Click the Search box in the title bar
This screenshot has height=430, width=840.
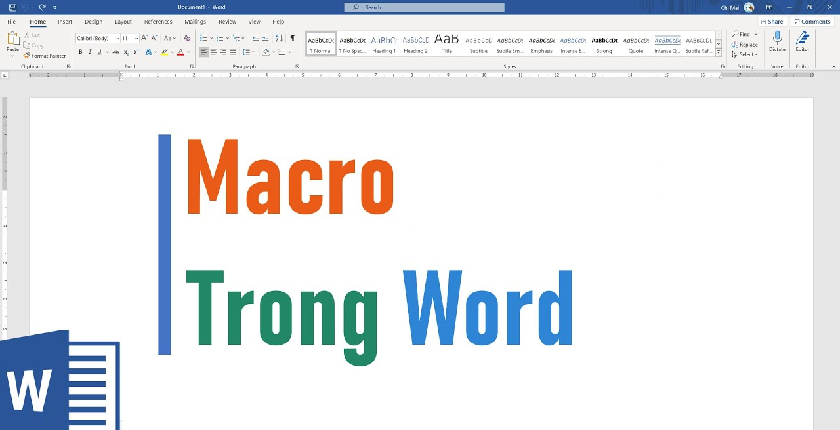click(x=424, y=7)
